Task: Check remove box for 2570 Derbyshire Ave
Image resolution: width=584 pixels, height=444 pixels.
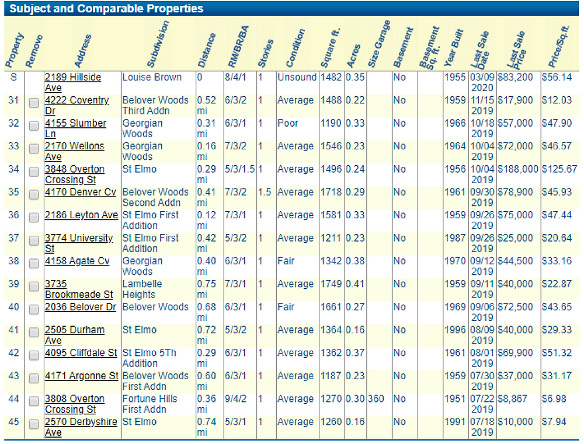Action: point(34,424)
